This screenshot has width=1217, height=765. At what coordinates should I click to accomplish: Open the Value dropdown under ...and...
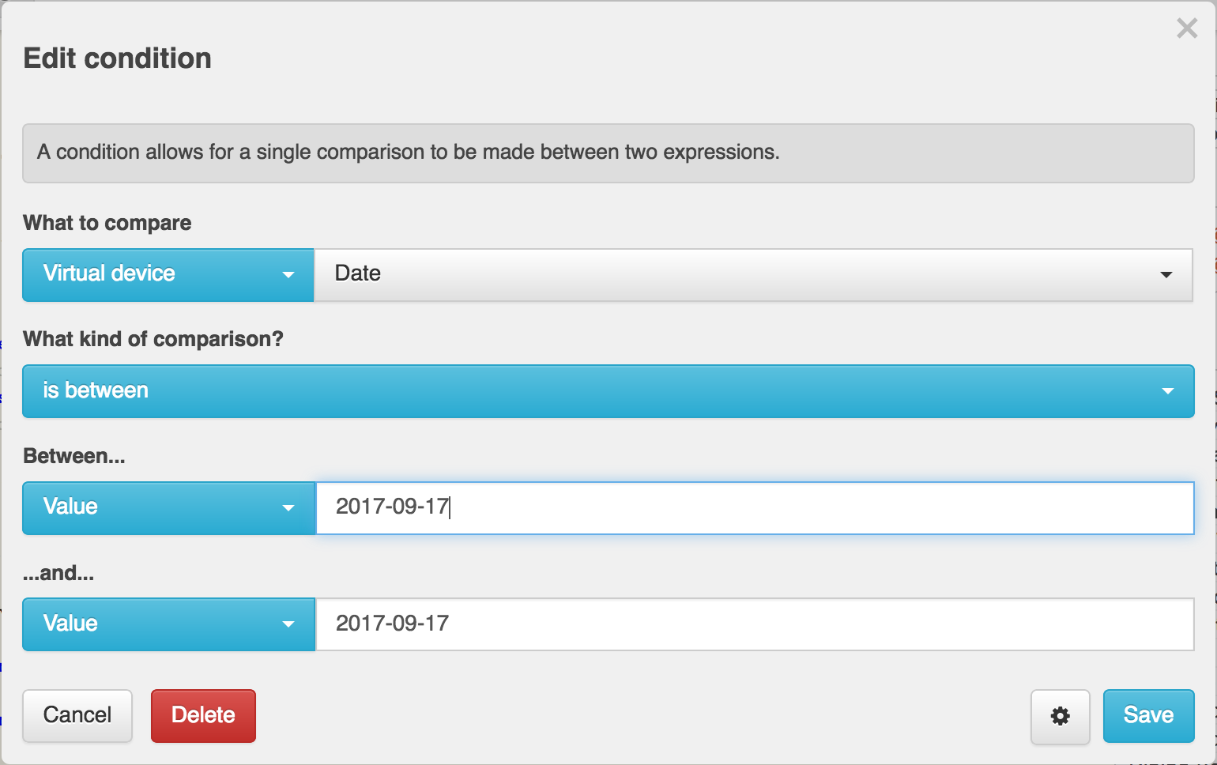click(168, 624)
